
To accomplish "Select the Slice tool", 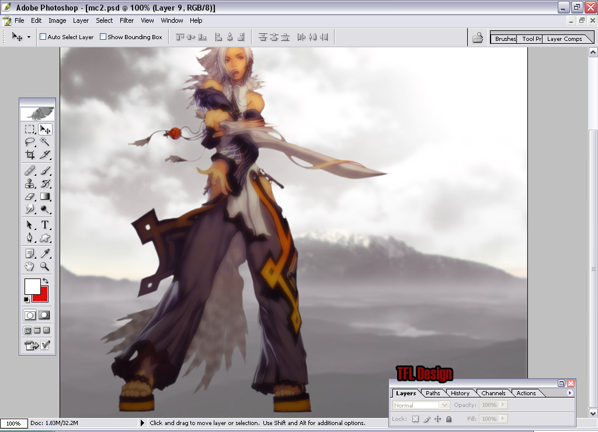I will tap(45, 155).
